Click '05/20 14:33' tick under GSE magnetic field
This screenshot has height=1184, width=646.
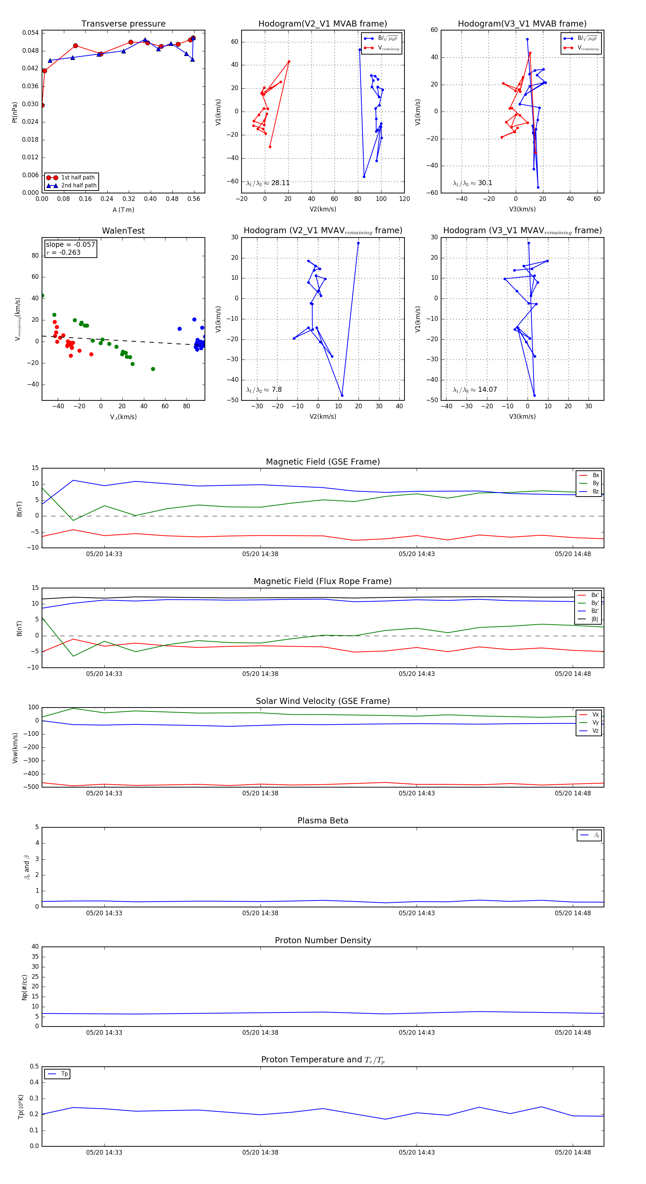[104, 554]
